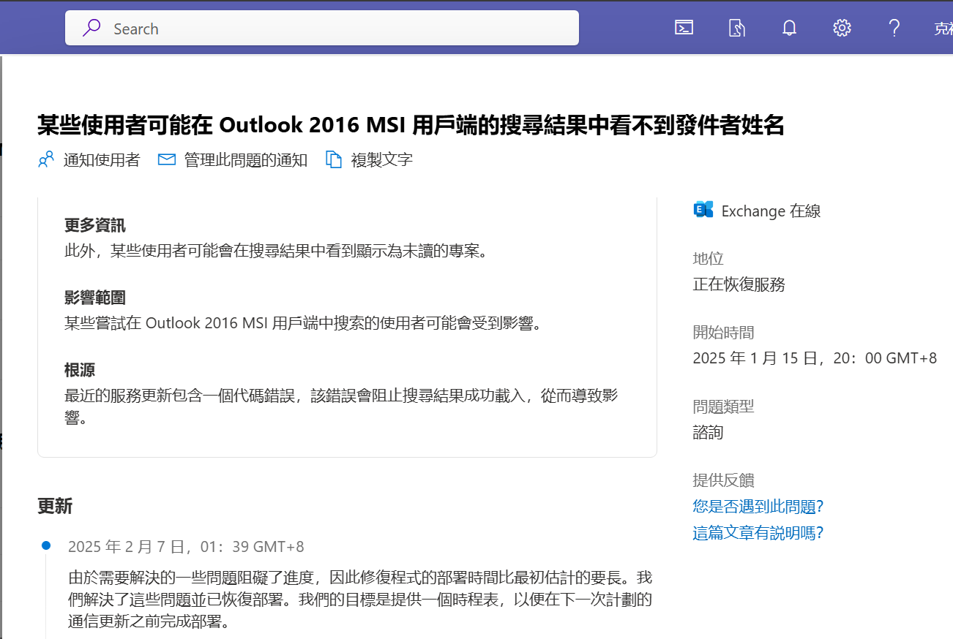Click the people icon beside 通知使用者
The height and width of the screenshot is (639, 953).
[46, 159]
